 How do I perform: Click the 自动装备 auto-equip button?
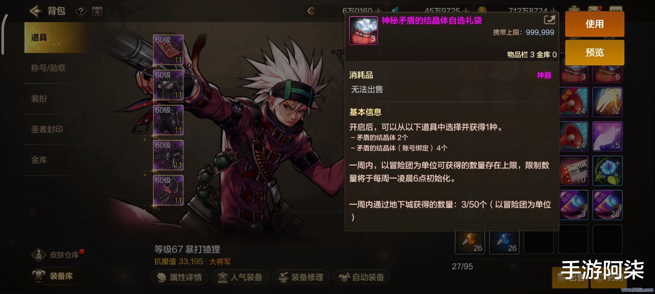click(x=362, y=277)
